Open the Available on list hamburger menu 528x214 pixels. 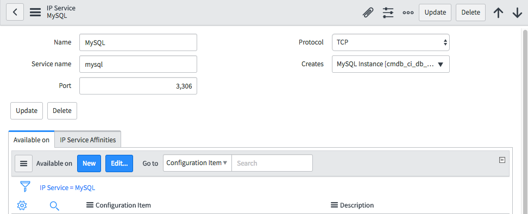23,163
